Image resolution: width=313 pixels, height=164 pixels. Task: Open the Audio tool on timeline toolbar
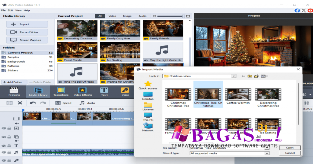[87, 103]
